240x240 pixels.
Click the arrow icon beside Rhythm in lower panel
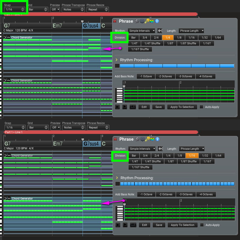click(x=160, y=148)
